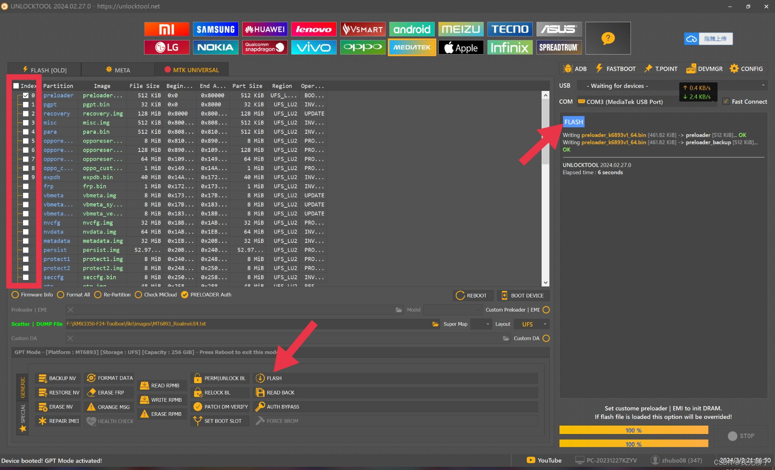775x470 pixels.
Task: Uncheck the preloader partition checkbox
Action: [x=26, y=95]
